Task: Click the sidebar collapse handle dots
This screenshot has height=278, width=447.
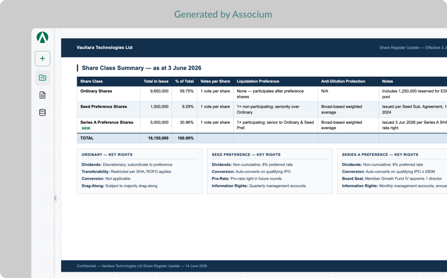Action: pyautogui.click(x=55, y=198)
